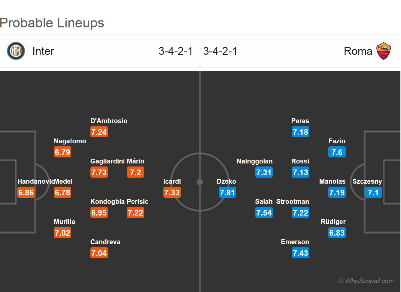
Task: Click the D'Ambrosio player name
Action: [x=109, y=121]
